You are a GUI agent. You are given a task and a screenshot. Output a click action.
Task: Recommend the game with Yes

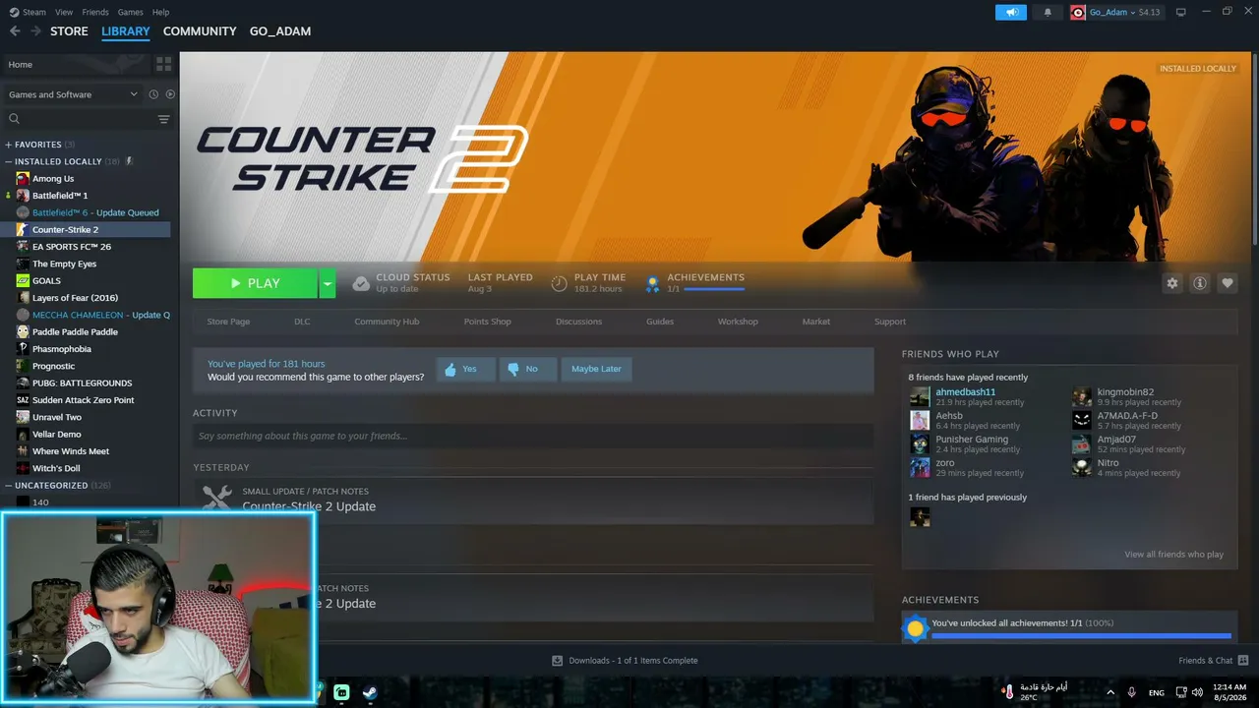pyautogui.click(x=465, y=370)
